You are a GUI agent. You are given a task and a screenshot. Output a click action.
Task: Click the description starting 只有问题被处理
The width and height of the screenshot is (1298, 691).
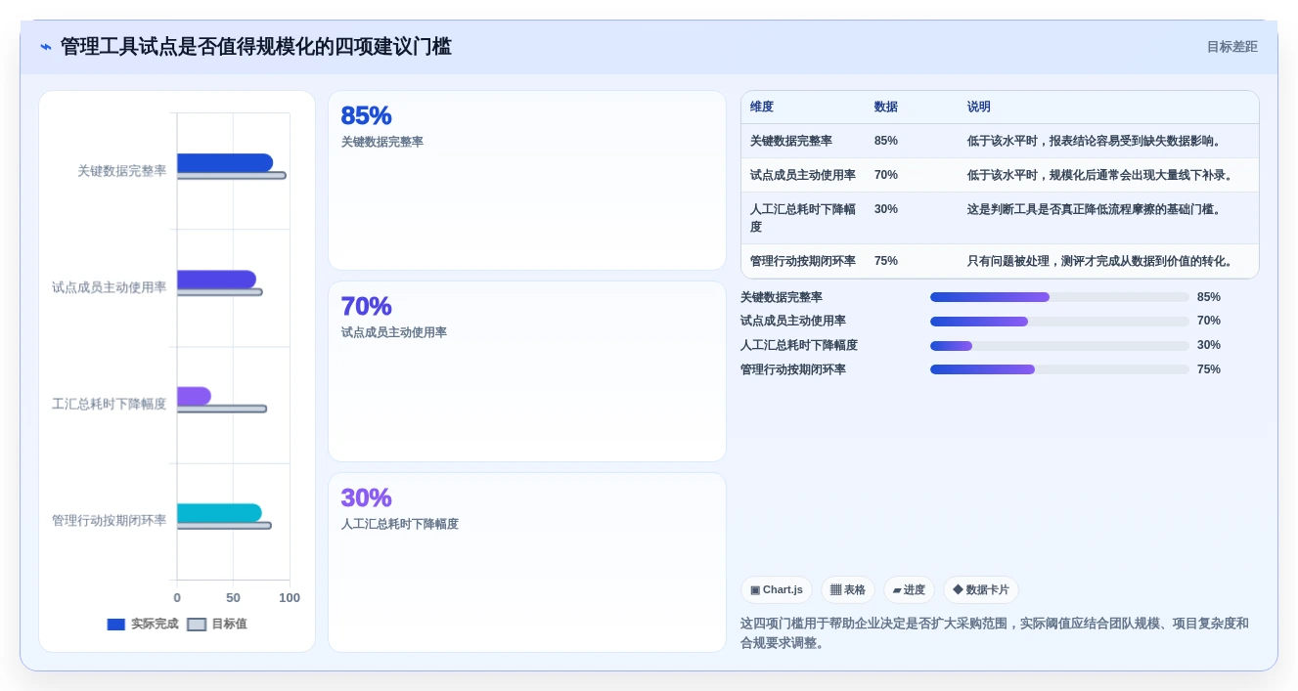tap(1100, 261)
